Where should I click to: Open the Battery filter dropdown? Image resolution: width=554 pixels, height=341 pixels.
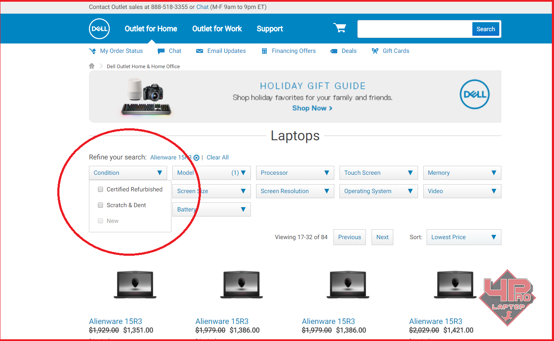pyautogui.click(x=211, y=209)
